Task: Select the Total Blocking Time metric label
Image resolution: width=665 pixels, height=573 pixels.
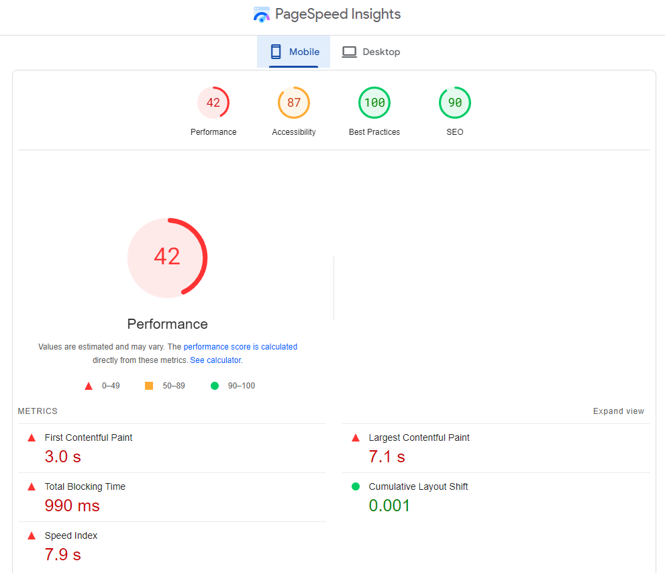Action: [85, 486]
